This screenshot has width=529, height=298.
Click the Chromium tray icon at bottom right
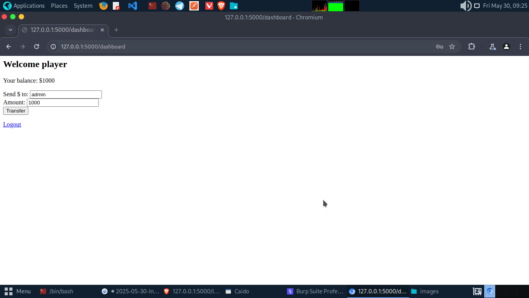point(490,291)
